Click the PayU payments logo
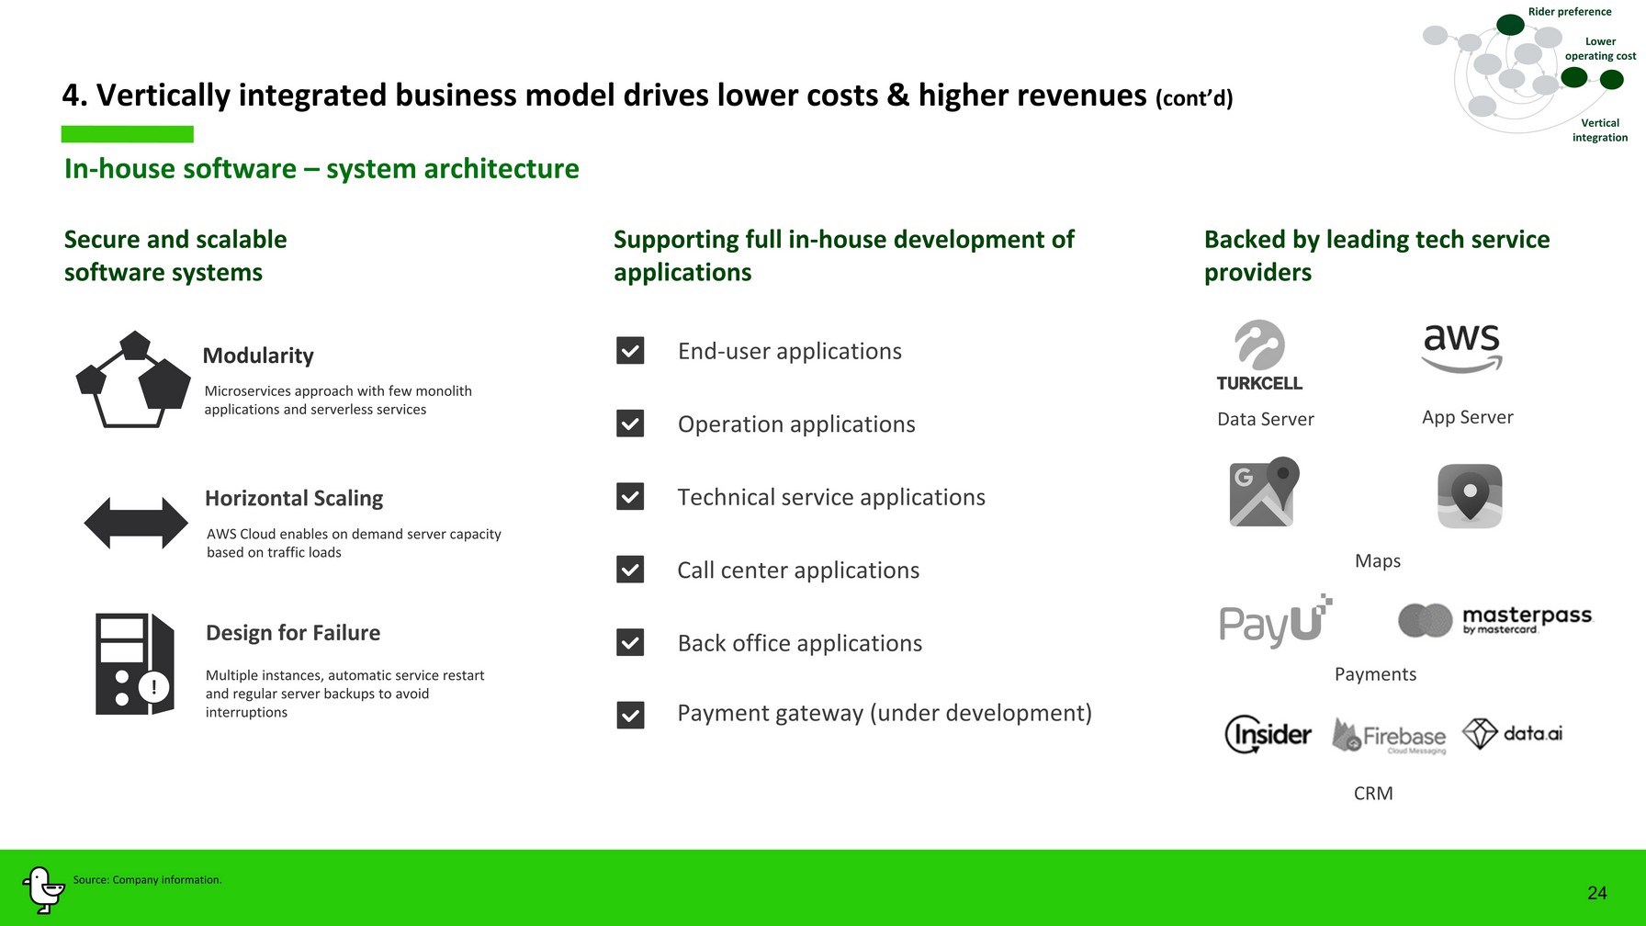Image resolution: width=1646 pixels, height=926 pixels. click(x=1274, y=622)
